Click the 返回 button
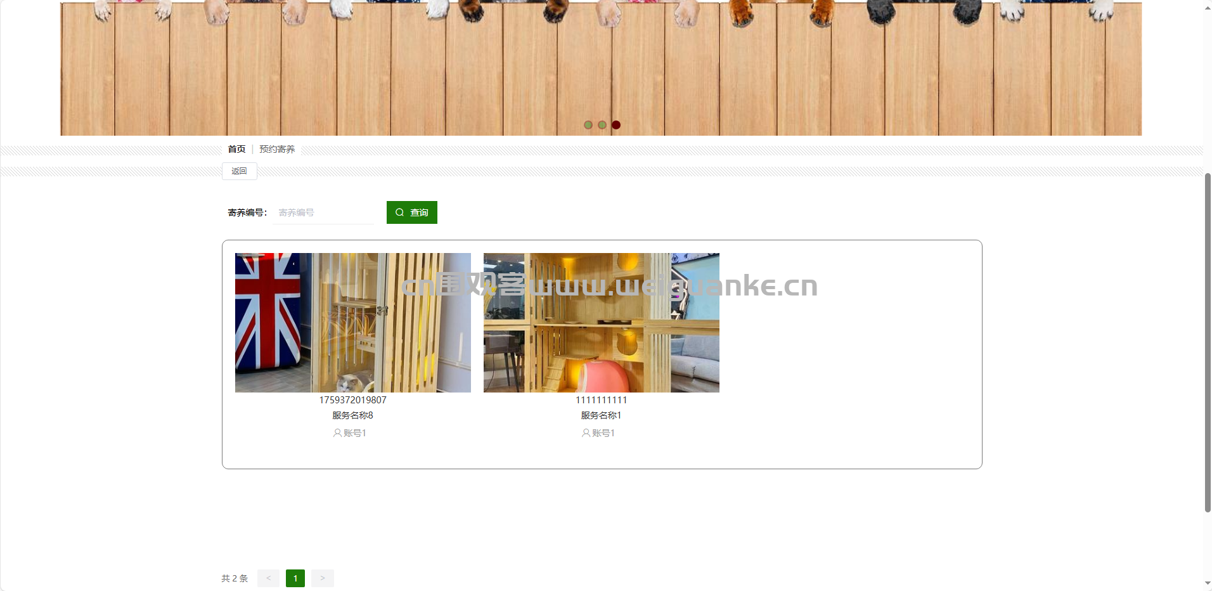Screen dimensions: 1212x591 [x=240, y=171]
